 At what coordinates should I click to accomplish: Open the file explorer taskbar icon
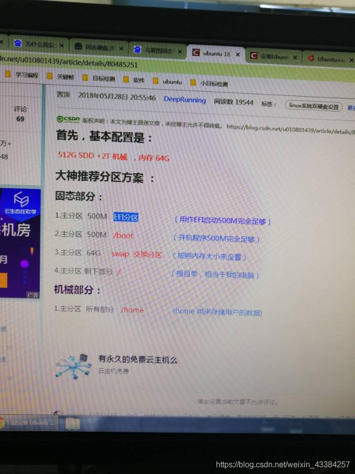coord(73,424)
